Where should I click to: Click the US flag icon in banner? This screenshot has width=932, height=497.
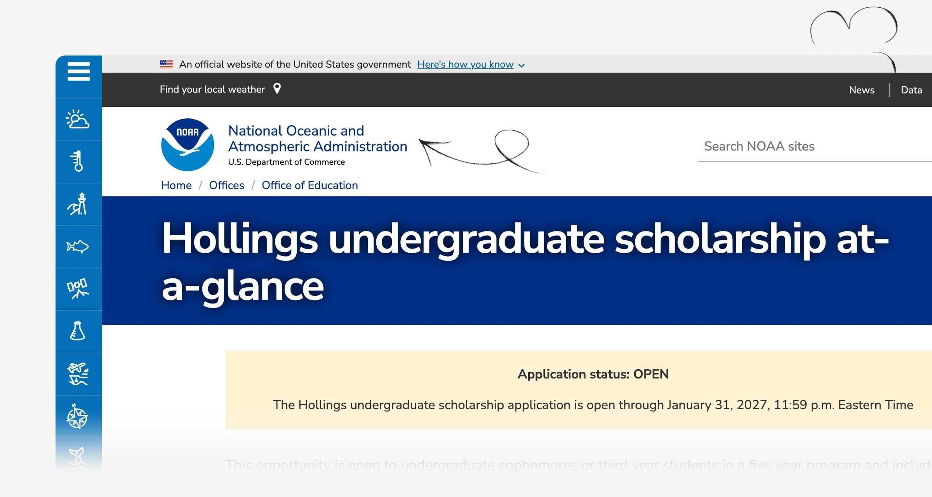tap(166, 64)
